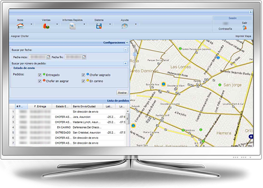263x188 pixels.
Task: Expand the Buscar por número de pedido section
Action: pos(126,63)
